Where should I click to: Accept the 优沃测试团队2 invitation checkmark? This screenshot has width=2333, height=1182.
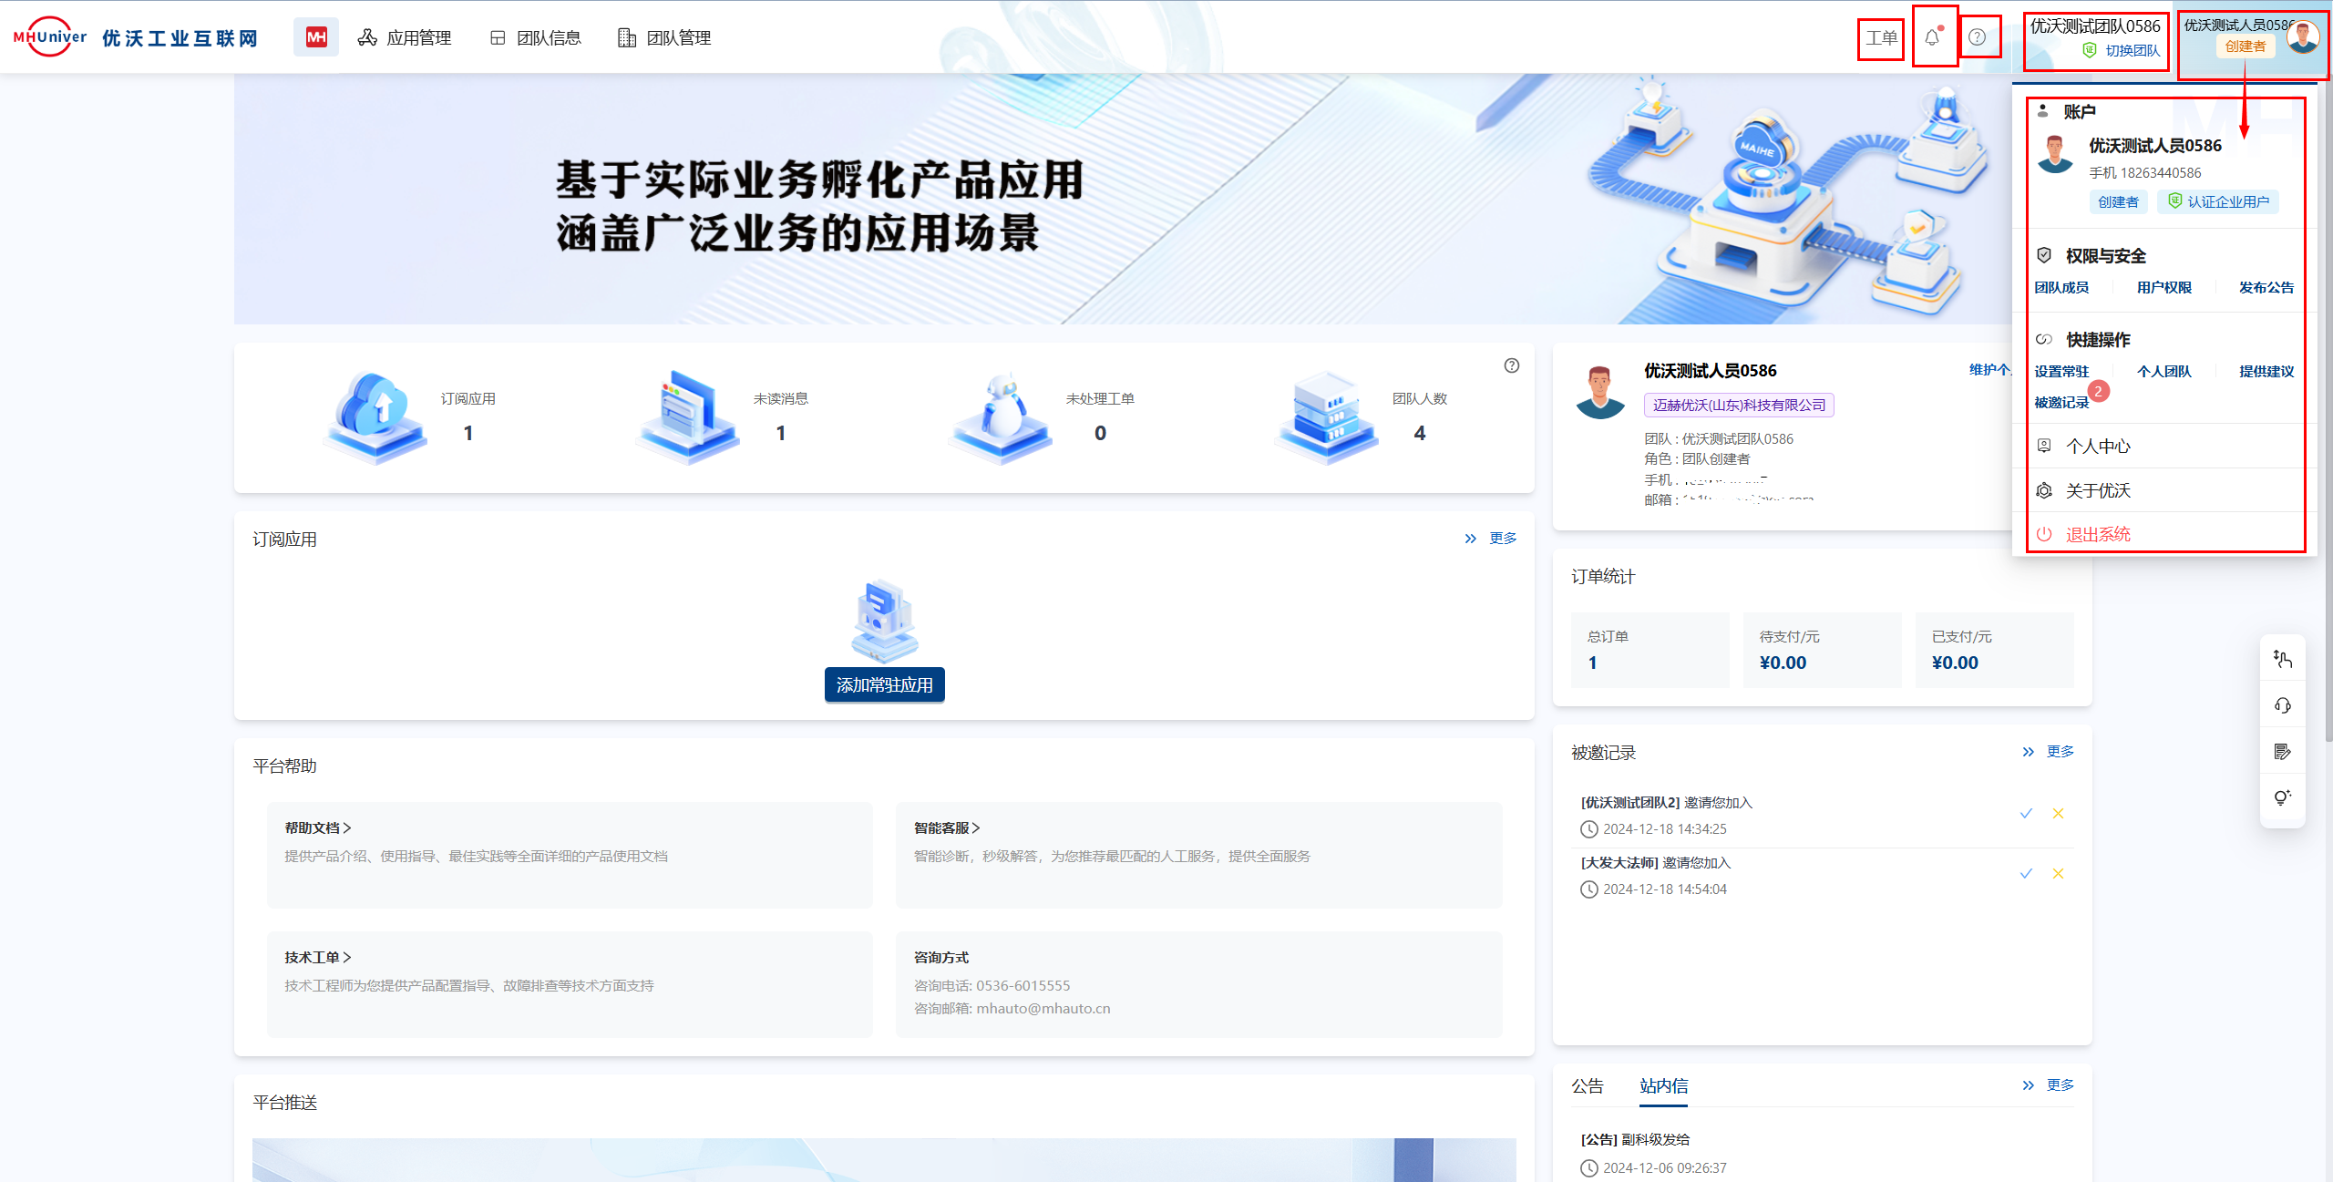pyautogui.click(x=2026, y=813)
